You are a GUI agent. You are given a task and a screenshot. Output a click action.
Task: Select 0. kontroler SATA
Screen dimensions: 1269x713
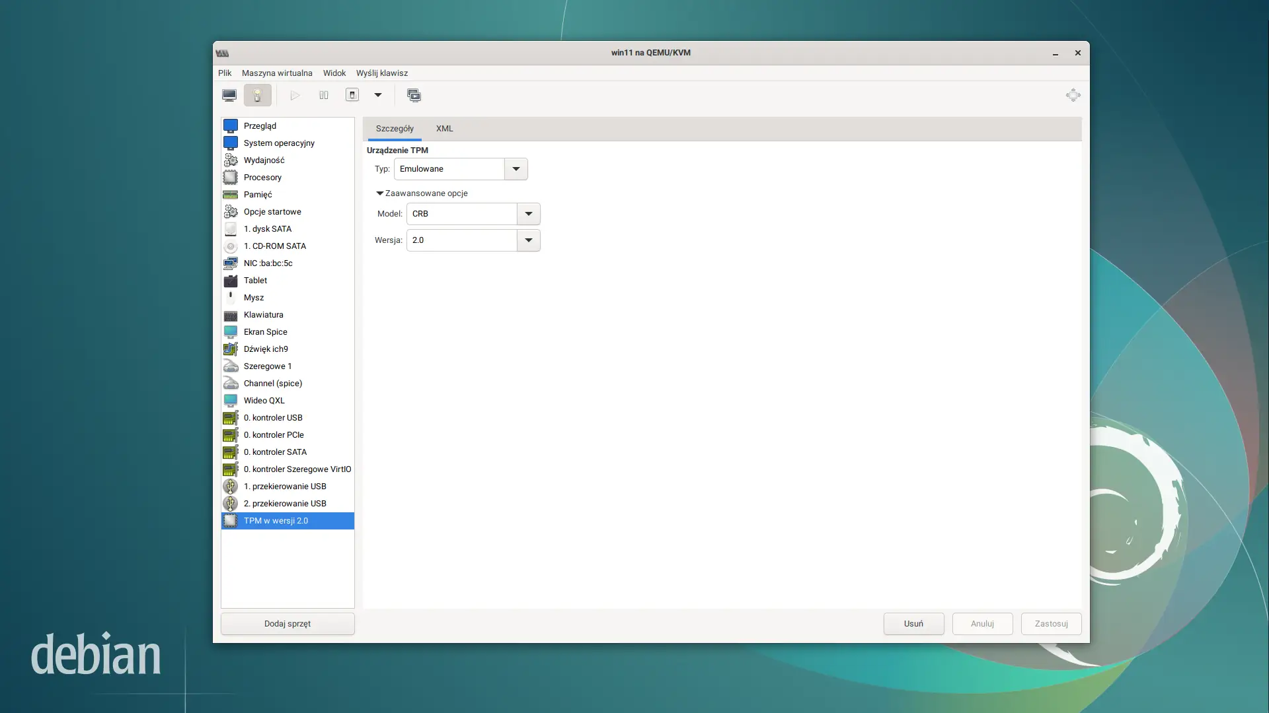[288, 452]
